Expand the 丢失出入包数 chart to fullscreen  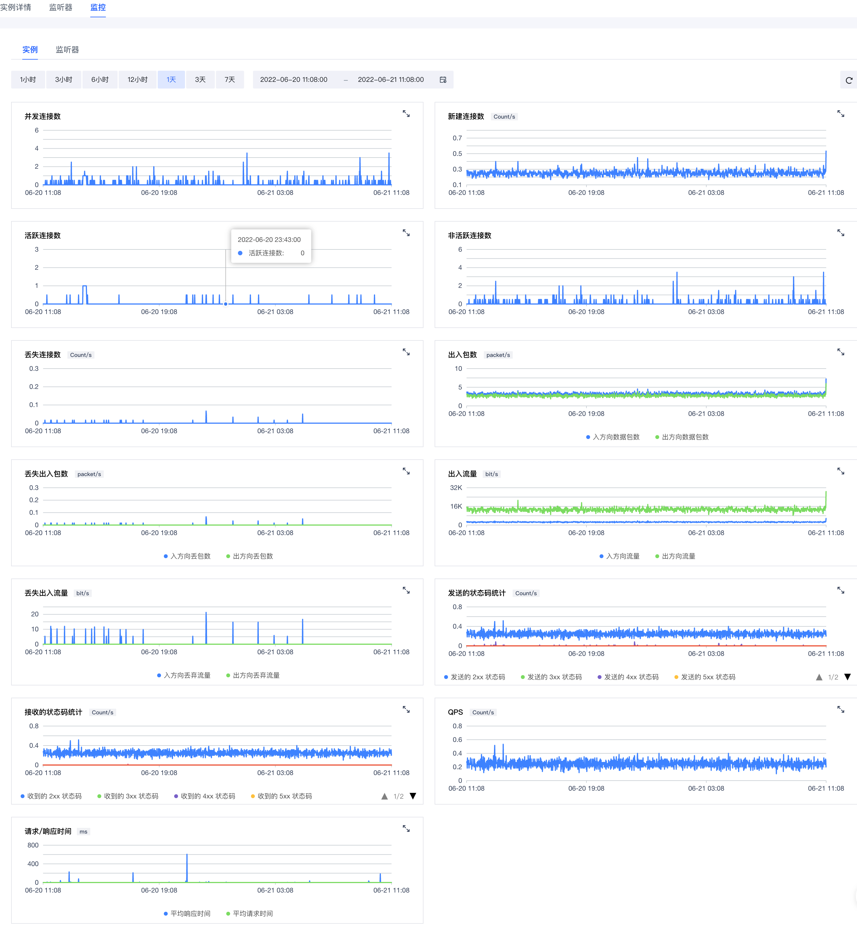coord(406,471)
